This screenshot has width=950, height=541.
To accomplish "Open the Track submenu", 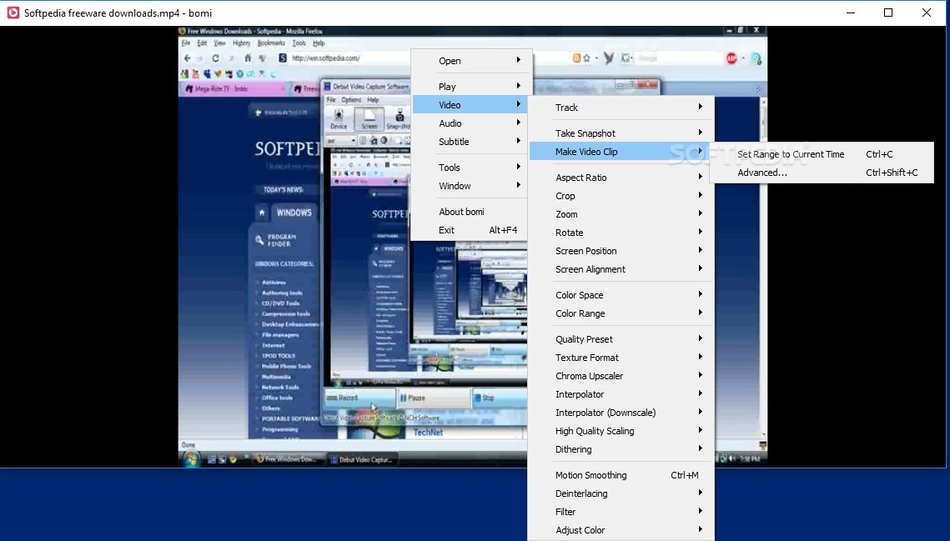I will point(621,108).
